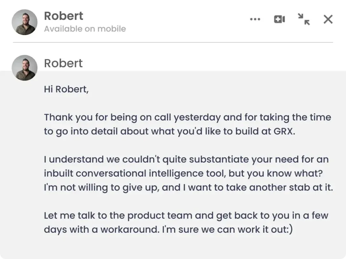Close the chat window with Robert
Viewport: 346px width, 259px height.
328,19
